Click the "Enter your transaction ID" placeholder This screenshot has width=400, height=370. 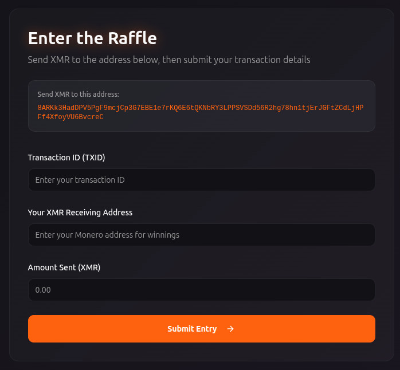[80, 180]
